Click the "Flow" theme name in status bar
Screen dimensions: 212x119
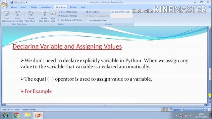[17, 109]
